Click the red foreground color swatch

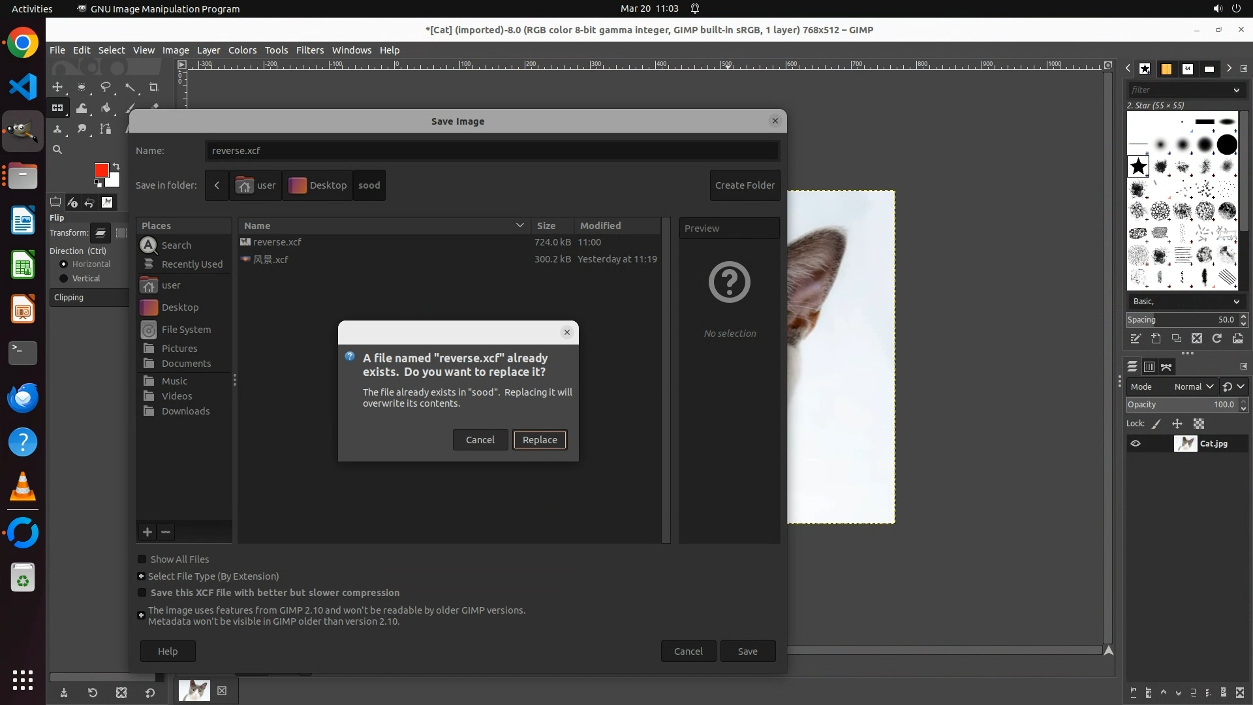[x=101, y=170]
